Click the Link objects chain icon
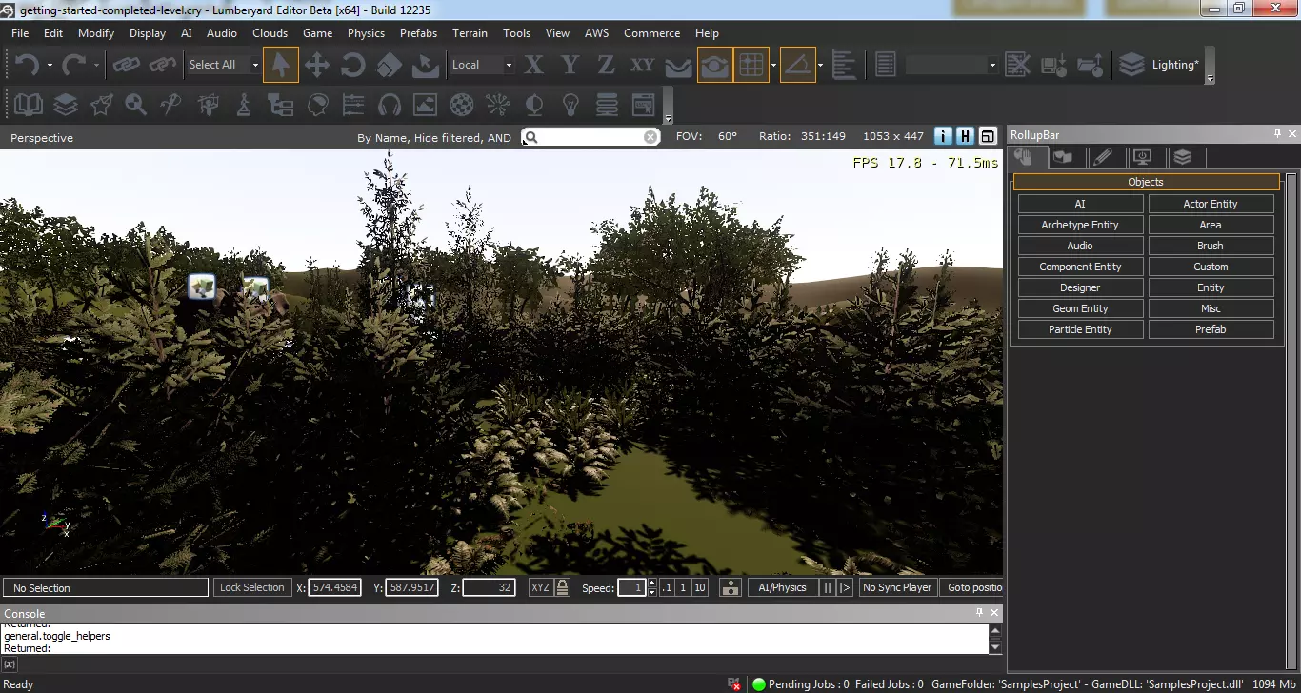Image resolution: width=1301 pixels, height=693 pixels. point(126,65)
